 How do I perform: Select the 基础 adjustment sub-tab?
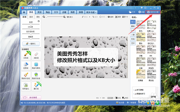(x=24, y=17)
